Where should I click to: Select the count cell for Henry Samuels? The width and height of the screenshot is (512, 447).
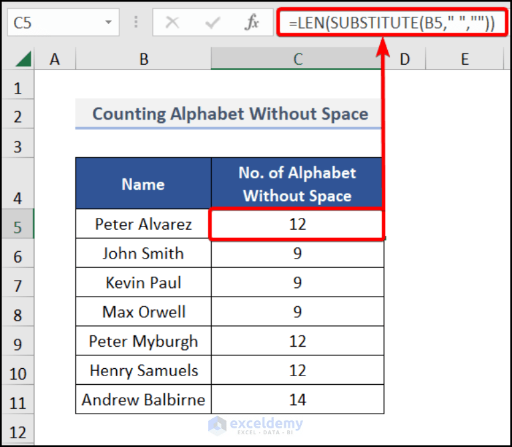(297, 370)
